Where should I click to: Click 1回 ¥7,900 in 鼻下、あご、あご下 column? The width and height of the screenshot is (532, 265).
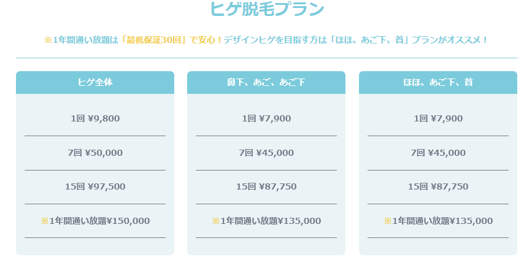point(266,119)
